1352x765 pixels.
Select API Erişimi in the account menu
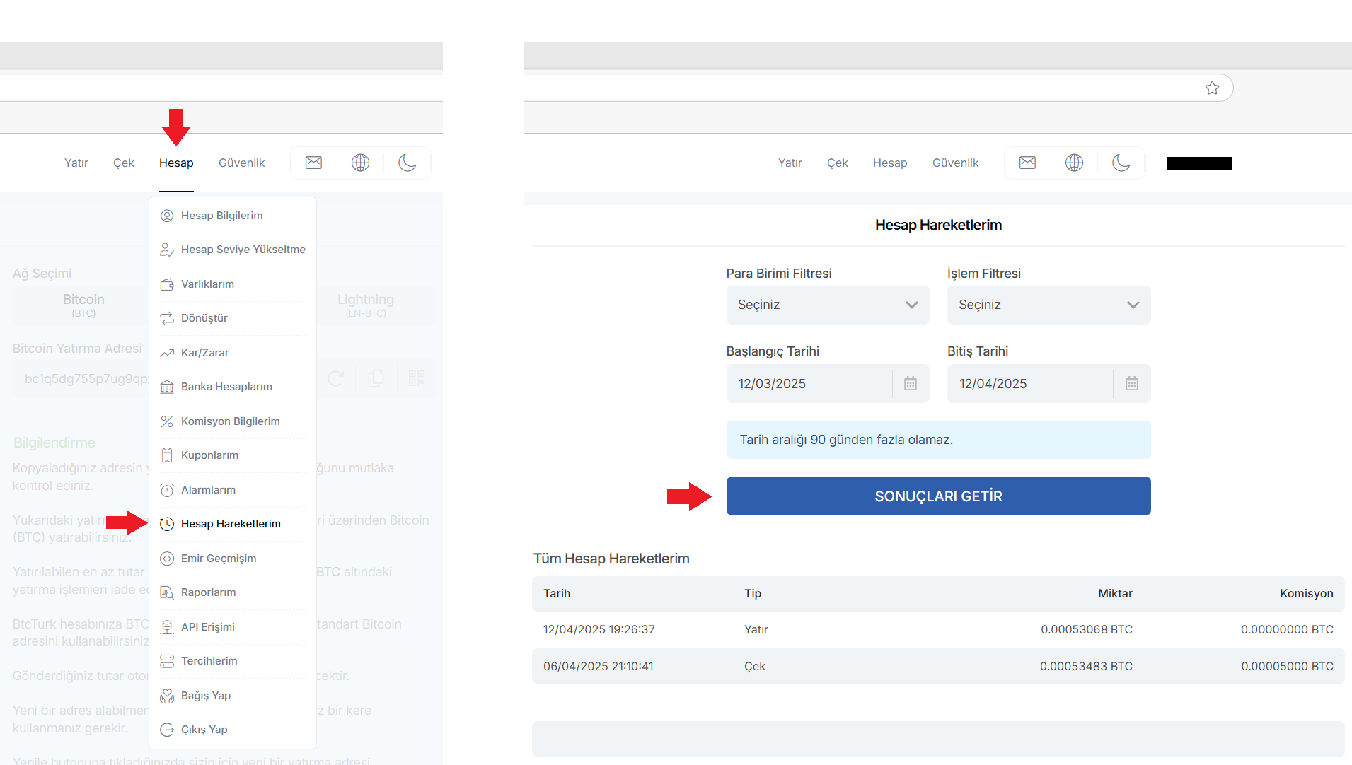[207, 627]
